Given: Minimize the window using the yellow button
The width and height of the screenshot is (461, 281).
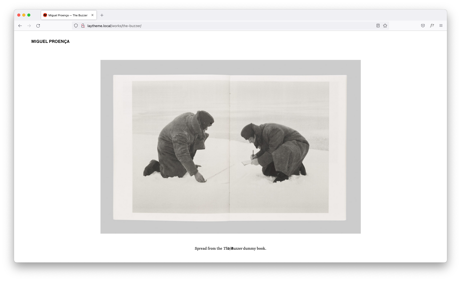Looking at the screenshot, I should tap(24, 15).
